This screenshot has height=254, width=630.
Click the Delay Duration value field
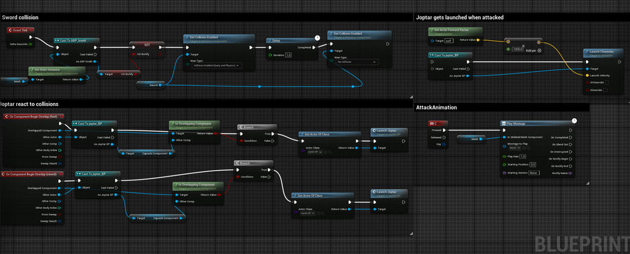[x=289, y=55]
